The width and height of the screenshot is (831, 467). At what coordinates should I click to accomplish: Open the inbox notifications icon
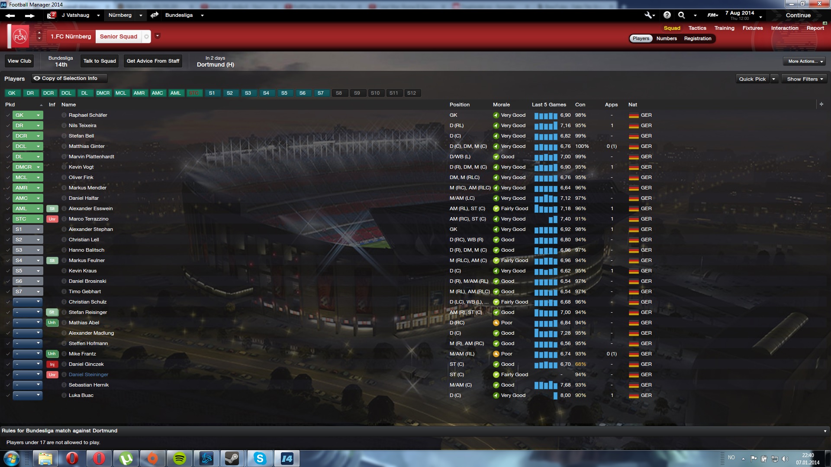pos(51,15)
